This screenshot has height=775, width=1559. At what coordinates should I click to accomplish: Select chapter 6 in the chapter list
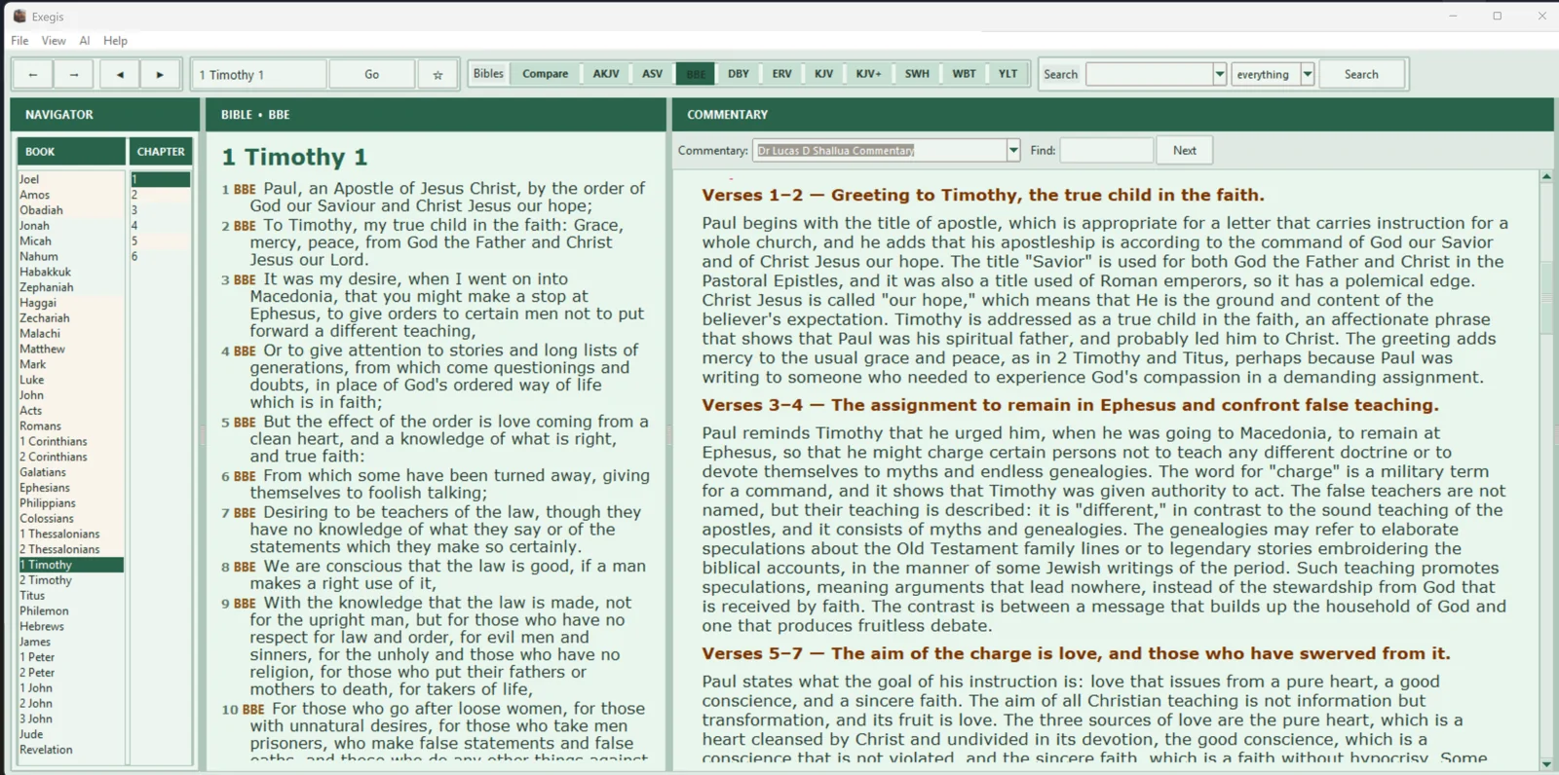tap(161, 256)
